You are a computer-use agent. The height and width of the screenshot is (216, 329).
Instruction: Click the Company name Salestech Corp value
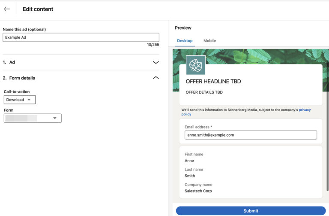[x=198, y=191]
